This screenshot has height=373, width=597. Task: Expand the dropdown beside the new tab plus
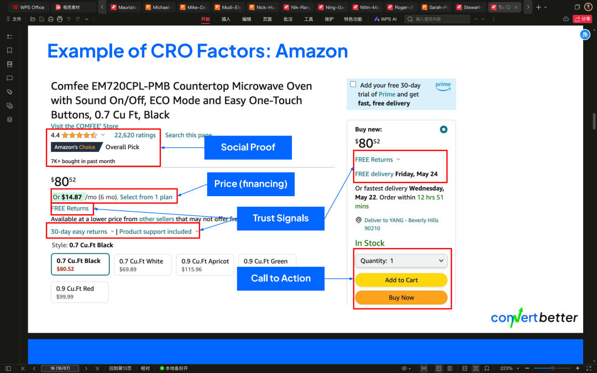pos(546,7)
